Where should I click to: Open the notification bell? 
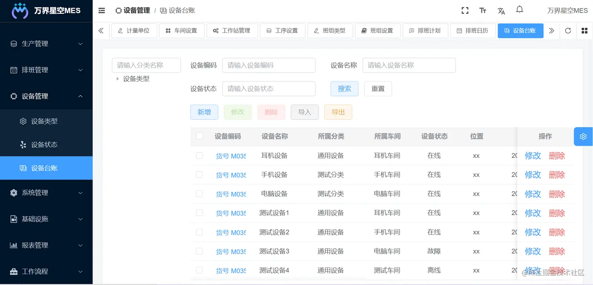pyautogui.click(x=519, y=10)
